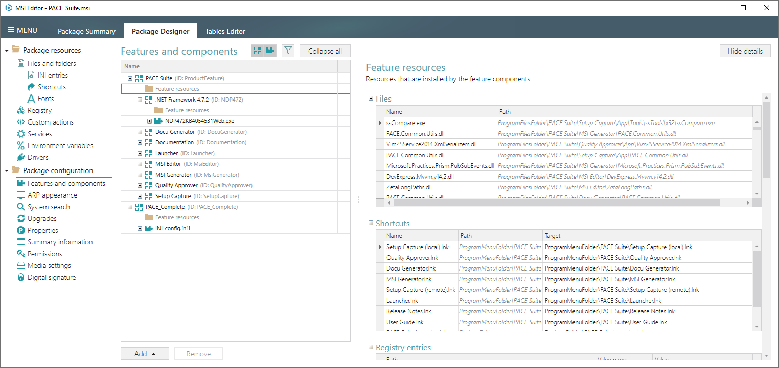
Task: Collapse the Shortcuts section
Action: click(371, 223)
